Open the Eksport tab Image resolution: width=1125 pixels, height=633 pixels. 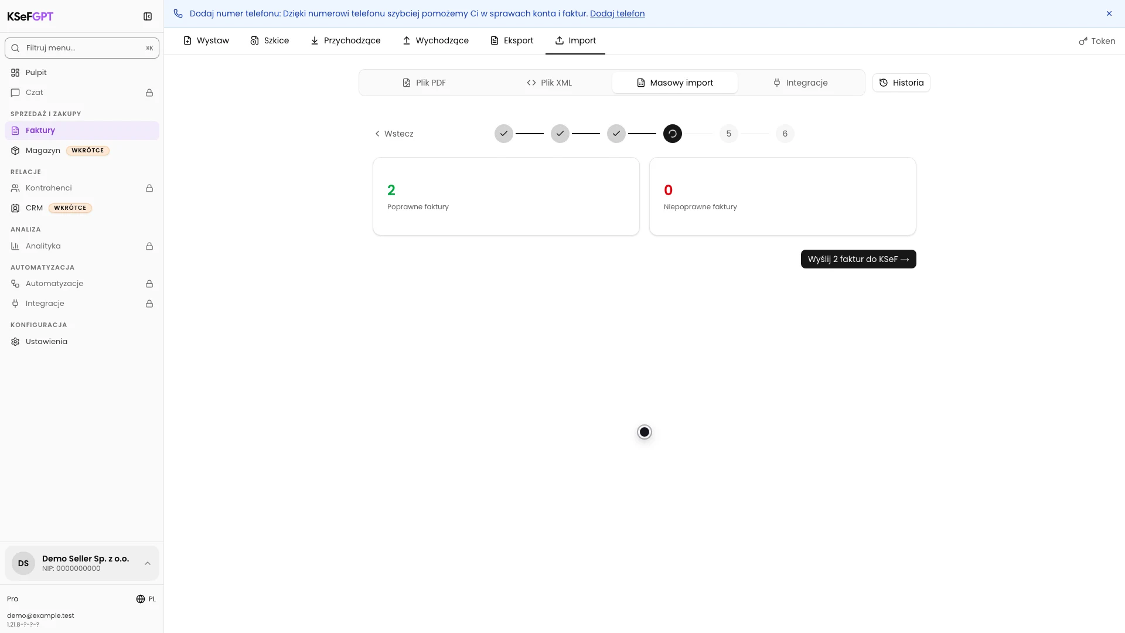click(x=512, y=40)
